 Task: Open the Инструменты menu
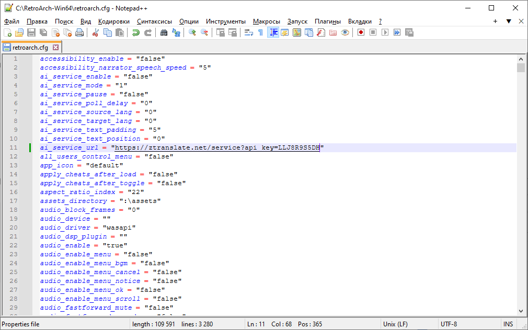click(226, 21)
